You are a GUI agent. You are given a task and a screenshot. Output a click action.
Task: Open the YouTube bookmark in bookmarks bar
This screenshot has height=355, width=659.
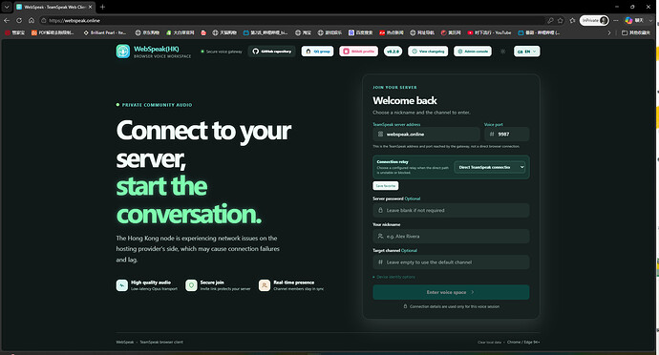[x=489, y=32]
